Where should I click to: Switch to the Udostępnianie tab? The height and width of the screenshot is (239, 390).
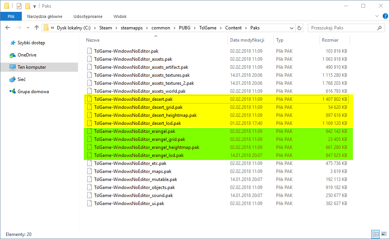click(88, 16)
